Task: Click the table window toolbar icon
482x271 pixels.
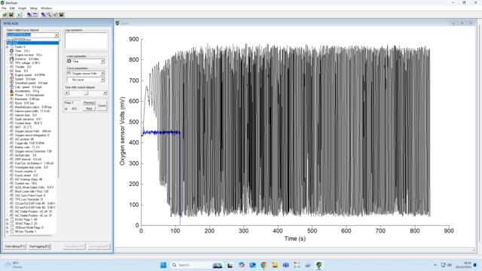Action: click(x=35, y=14)
